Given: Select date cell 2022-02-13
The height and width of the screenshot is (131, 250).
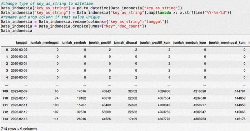Looking at the screenshot, I should [x=19, y=119].
